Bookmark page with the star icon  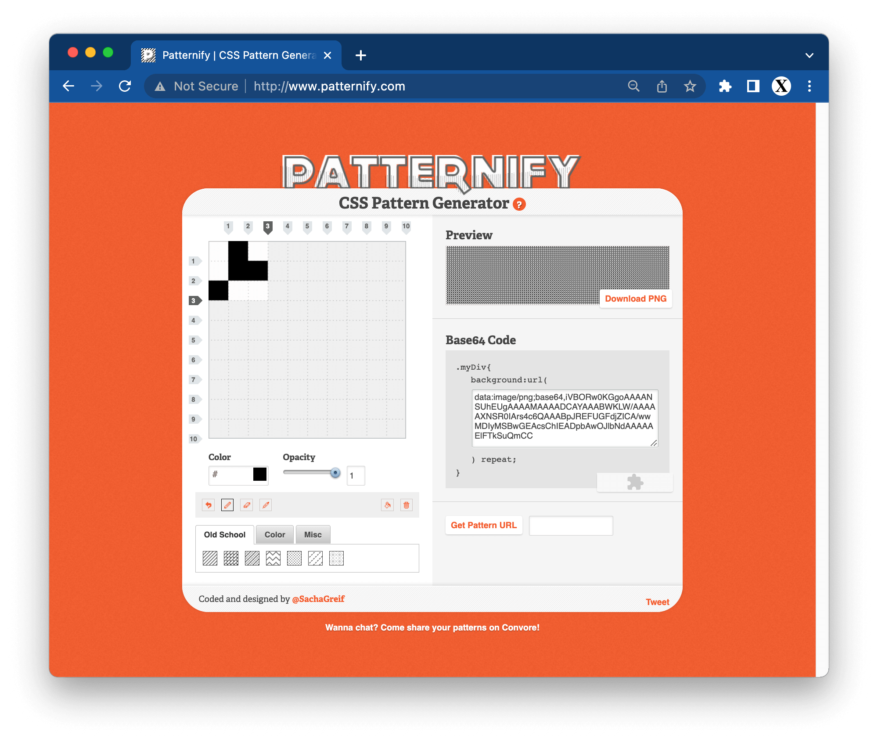(690, 86)
